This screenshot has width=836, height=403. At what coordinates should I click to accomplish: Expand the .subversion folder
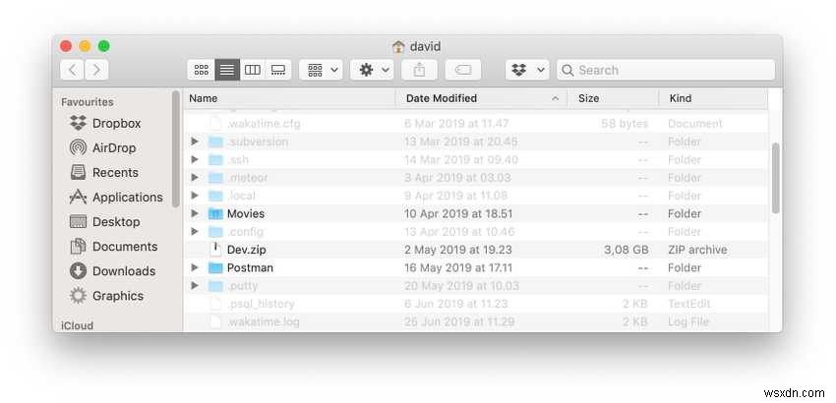pos(195,142)
